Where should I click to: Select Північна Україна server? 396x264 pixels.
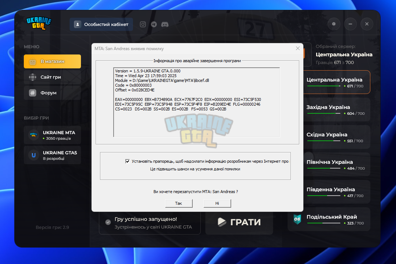[x=337, y=165]
